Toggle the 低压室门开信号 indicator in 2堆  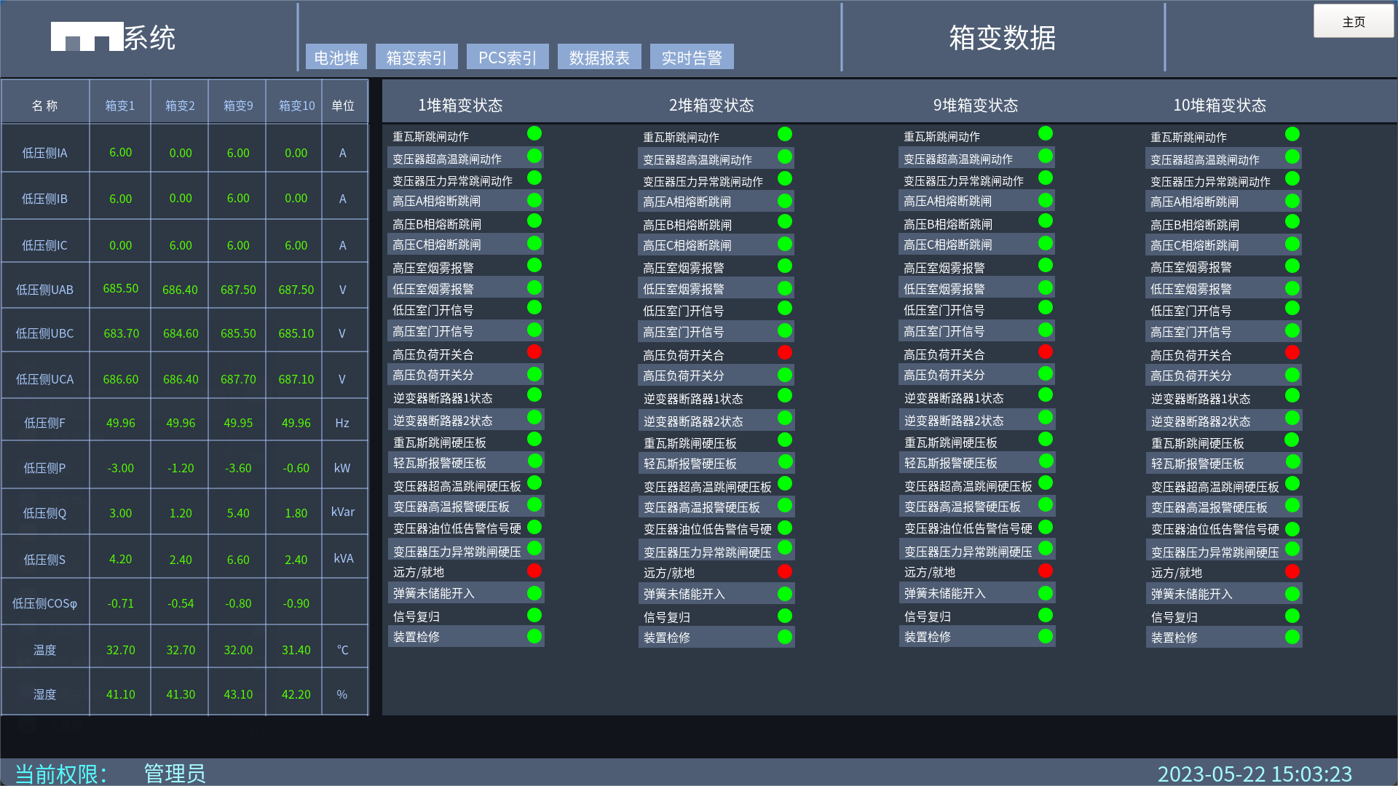784,309
